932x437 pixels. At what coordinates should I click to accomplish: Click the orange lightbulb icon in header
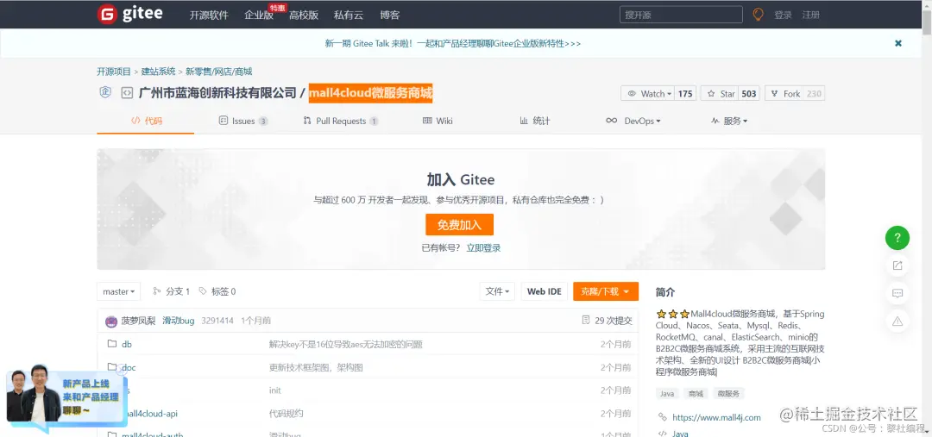tap(758, 15)
